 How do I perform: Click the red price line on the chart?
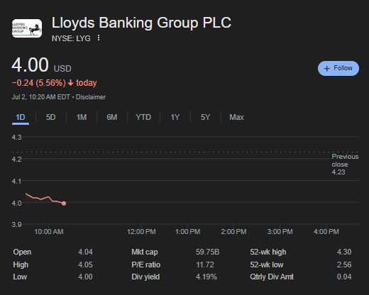(44, 198)
